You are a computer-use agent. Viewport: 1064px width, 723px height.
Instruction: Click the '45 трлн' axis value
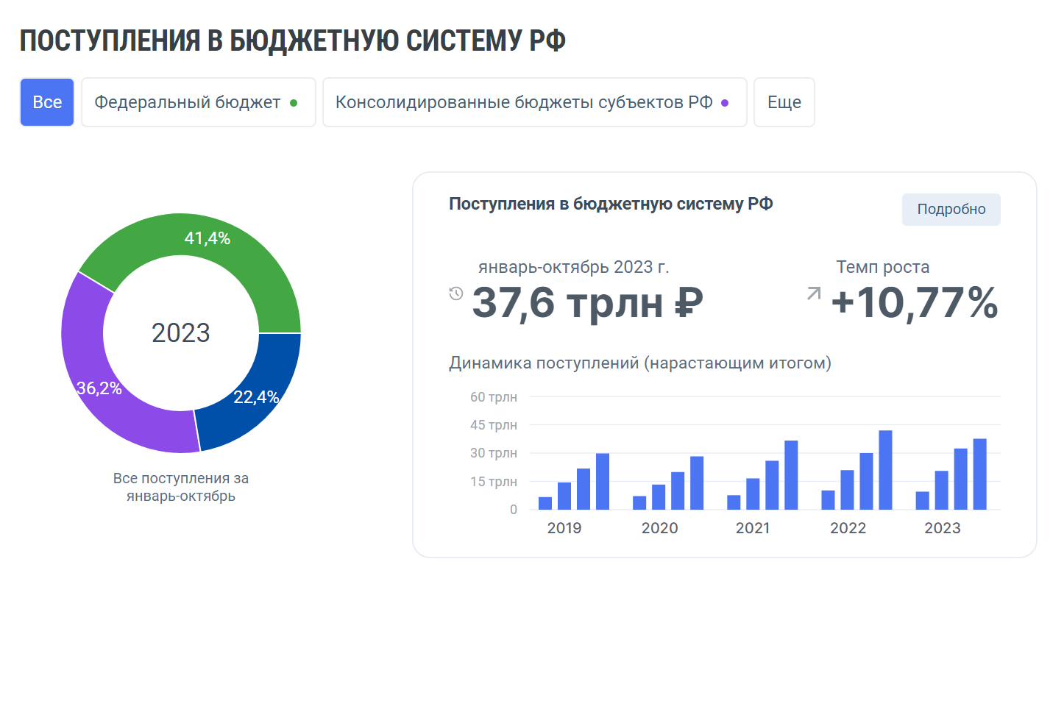coord(494,425)
